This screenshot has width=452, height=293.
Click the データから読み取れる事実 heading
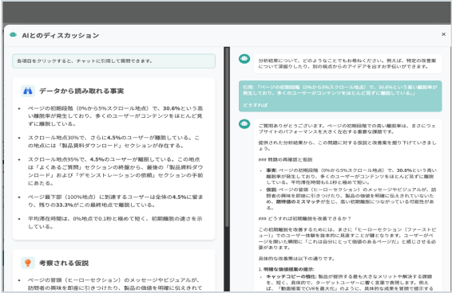81,91
